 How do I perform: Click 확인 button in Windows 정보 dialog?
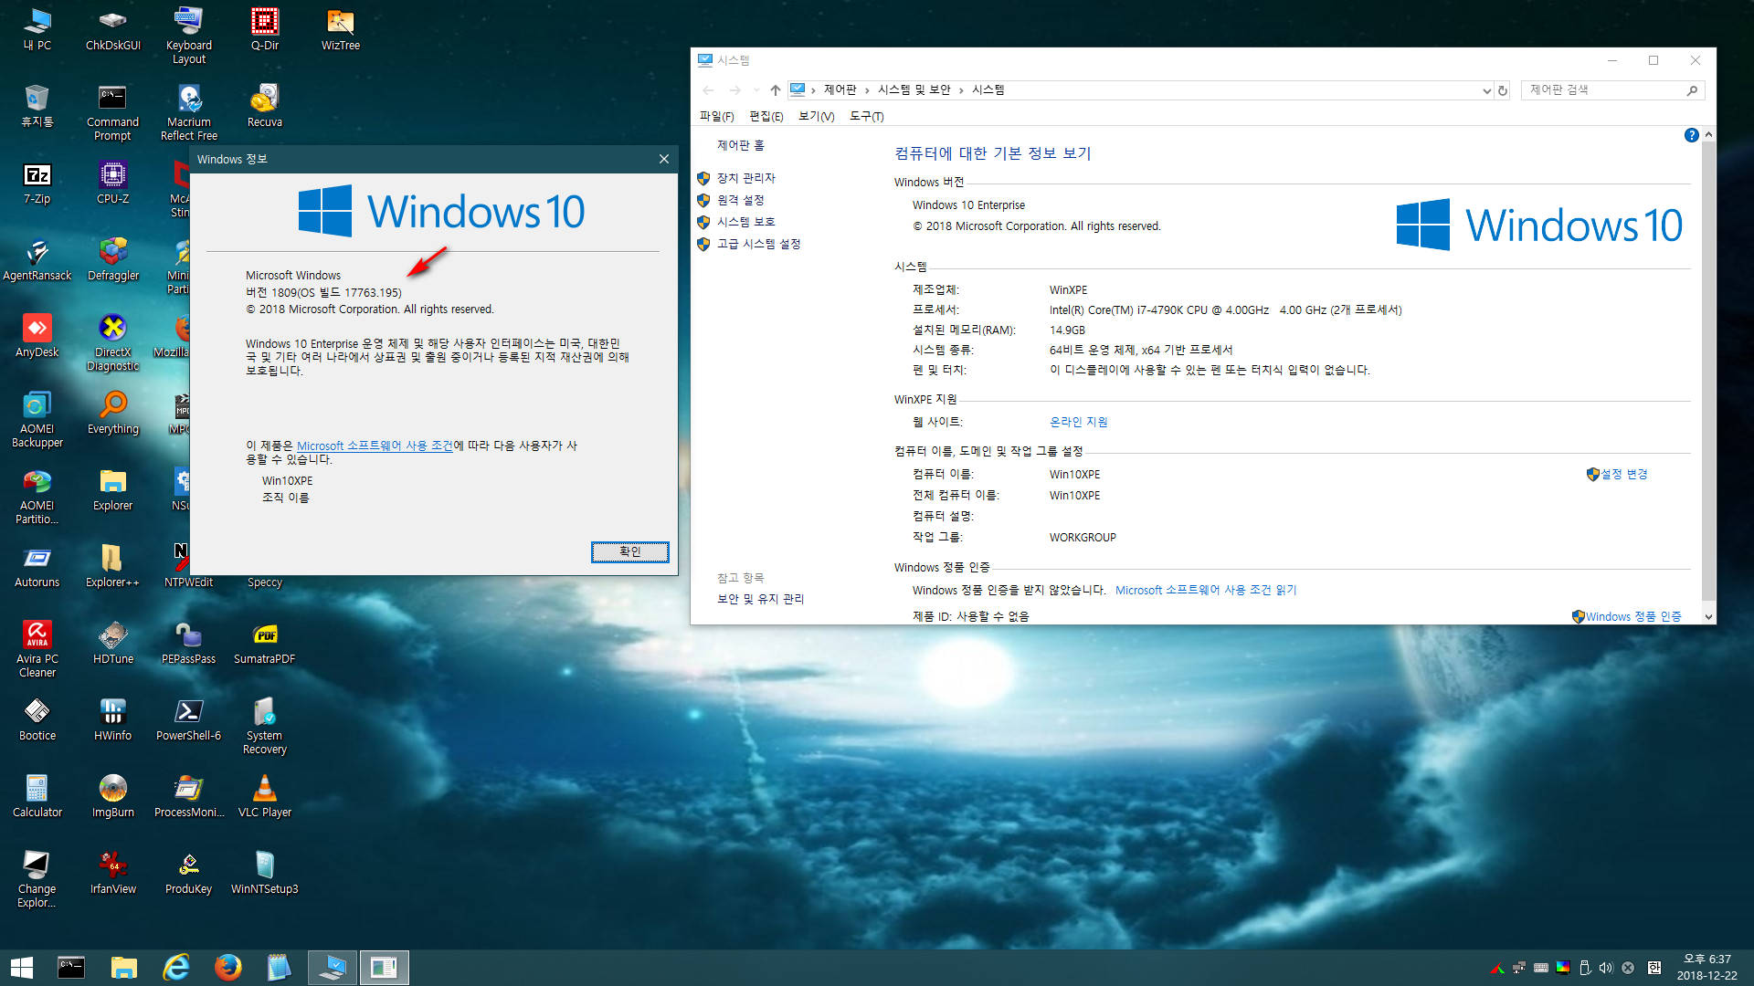(x=629, y=551)
